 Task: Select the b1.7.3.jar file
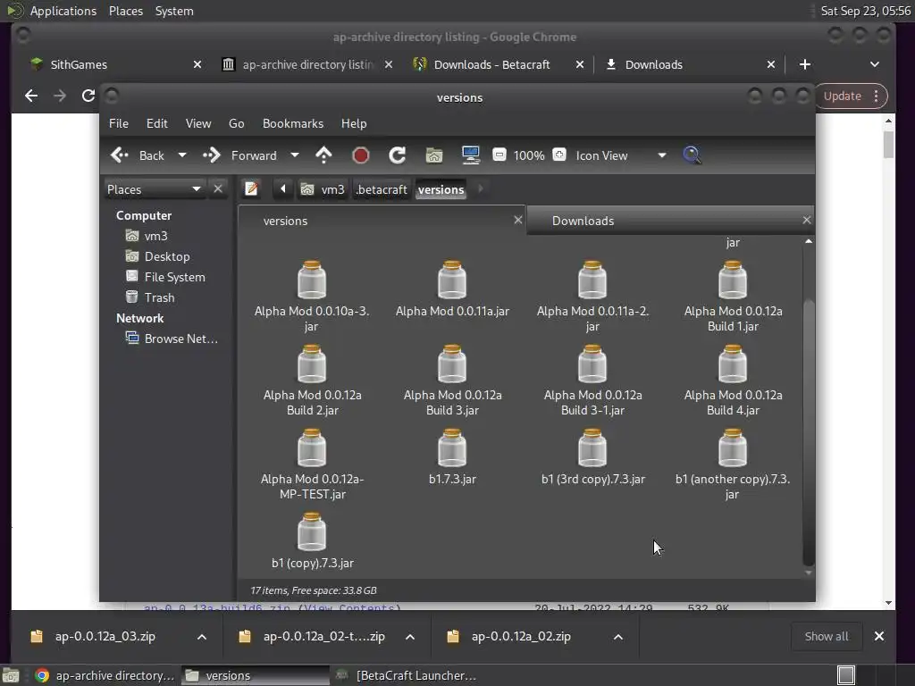pyautogui.click(x=452, y=457)
